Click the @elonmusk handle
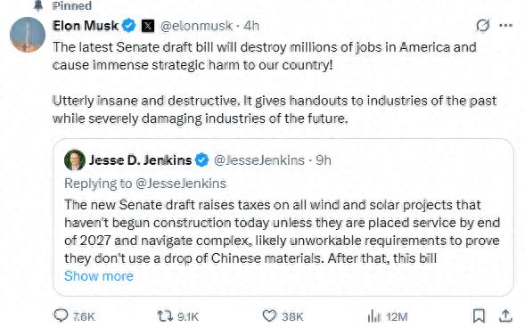Screen dimensions: 525x327 (196, 26)
